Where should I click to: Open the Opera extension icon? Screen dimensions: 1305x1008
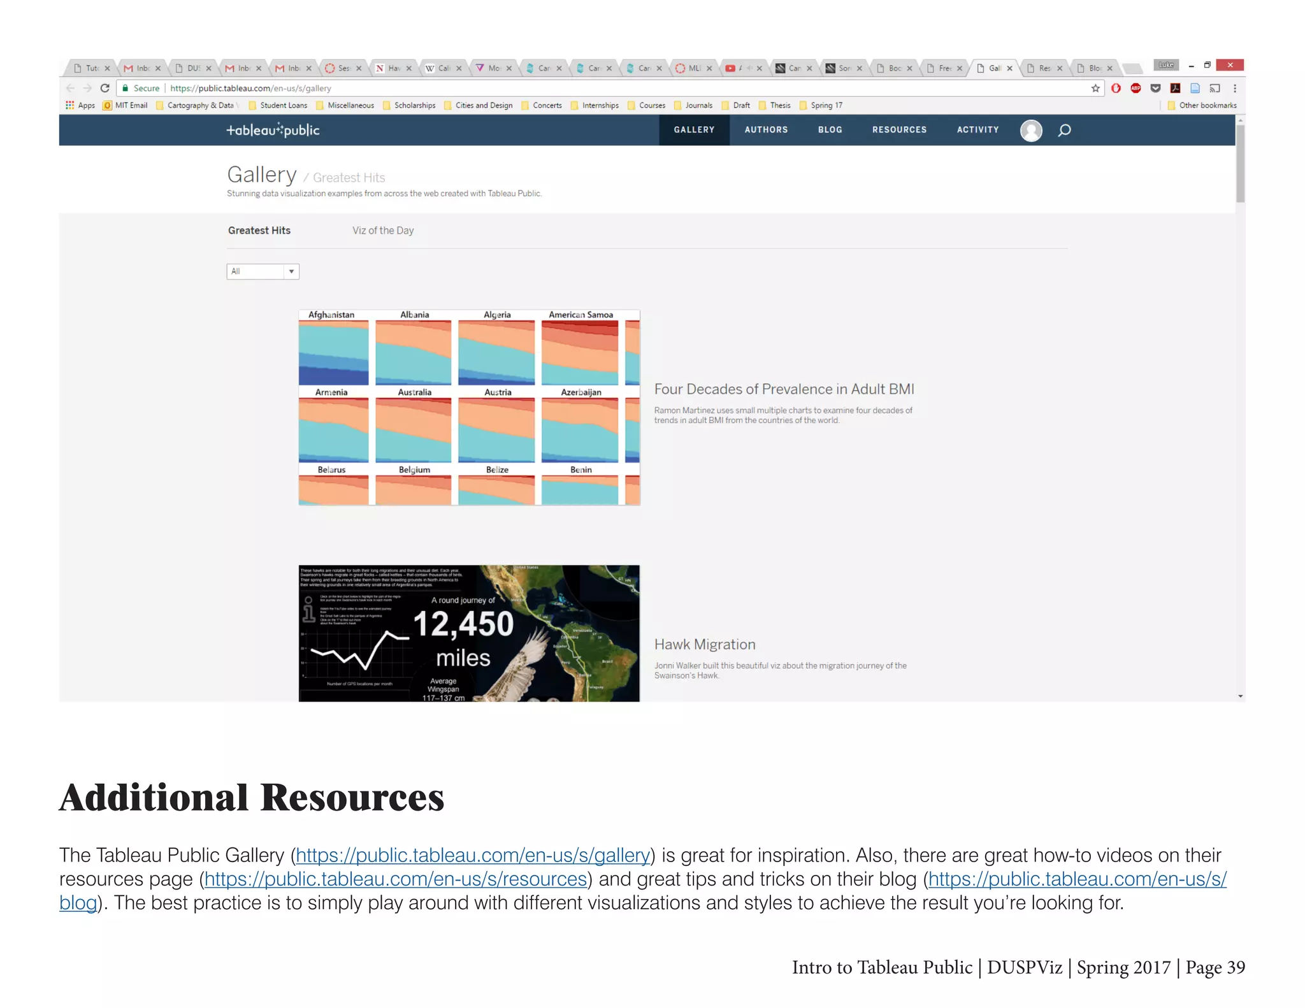point(1116,88)
